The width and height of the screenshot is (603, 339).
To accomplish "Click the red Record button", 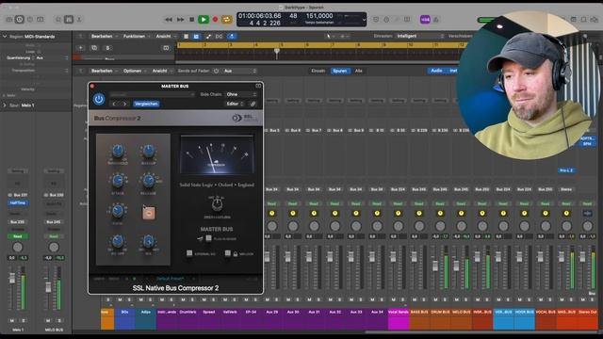I will point(216,20).
